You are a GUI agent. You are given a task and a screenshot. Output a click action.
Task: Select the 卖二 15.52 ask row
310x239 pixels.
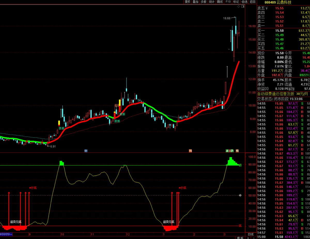[x=283, y=21]
